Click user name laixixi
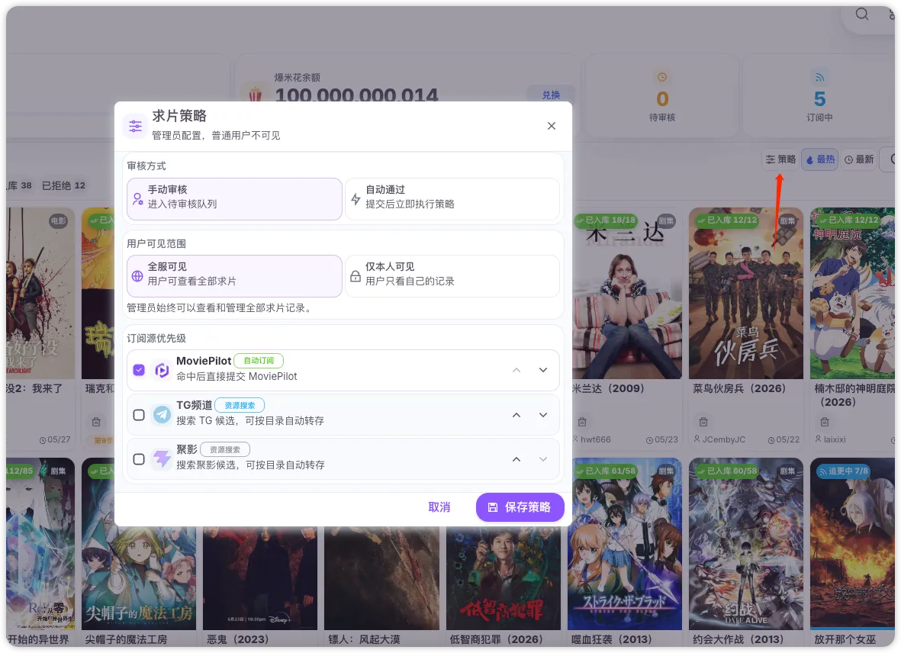 coord(835,439)
